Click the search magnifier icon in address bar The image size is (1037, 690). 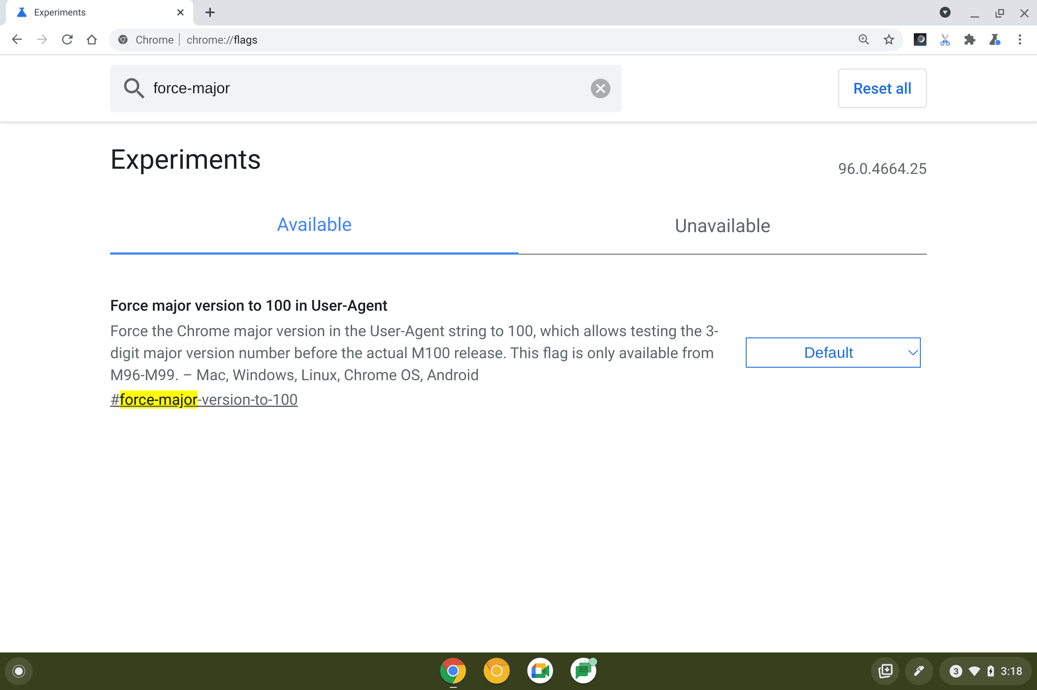[x=864, y=40]
